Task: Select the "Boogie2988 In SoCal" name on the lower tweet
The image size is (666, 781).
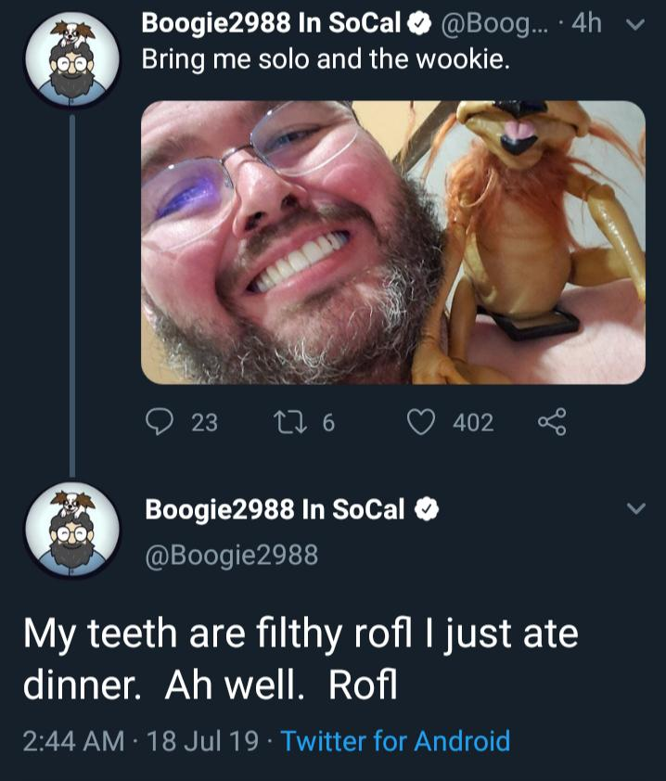Action: coord(275,509)
